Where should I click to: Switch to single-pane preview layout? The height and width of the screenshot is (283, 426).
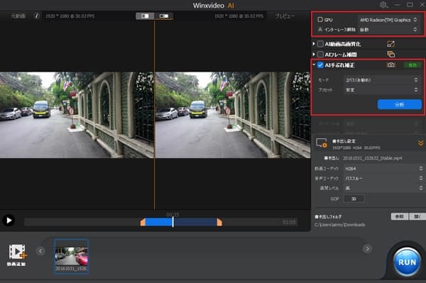click(x=145, y=16)
